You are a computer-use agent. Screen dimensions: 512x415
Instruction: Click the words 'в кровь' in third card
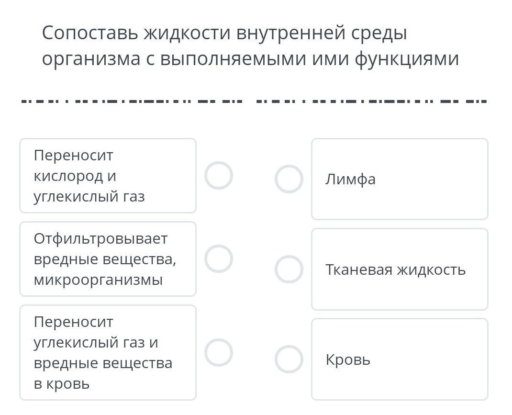pos(62,383)
